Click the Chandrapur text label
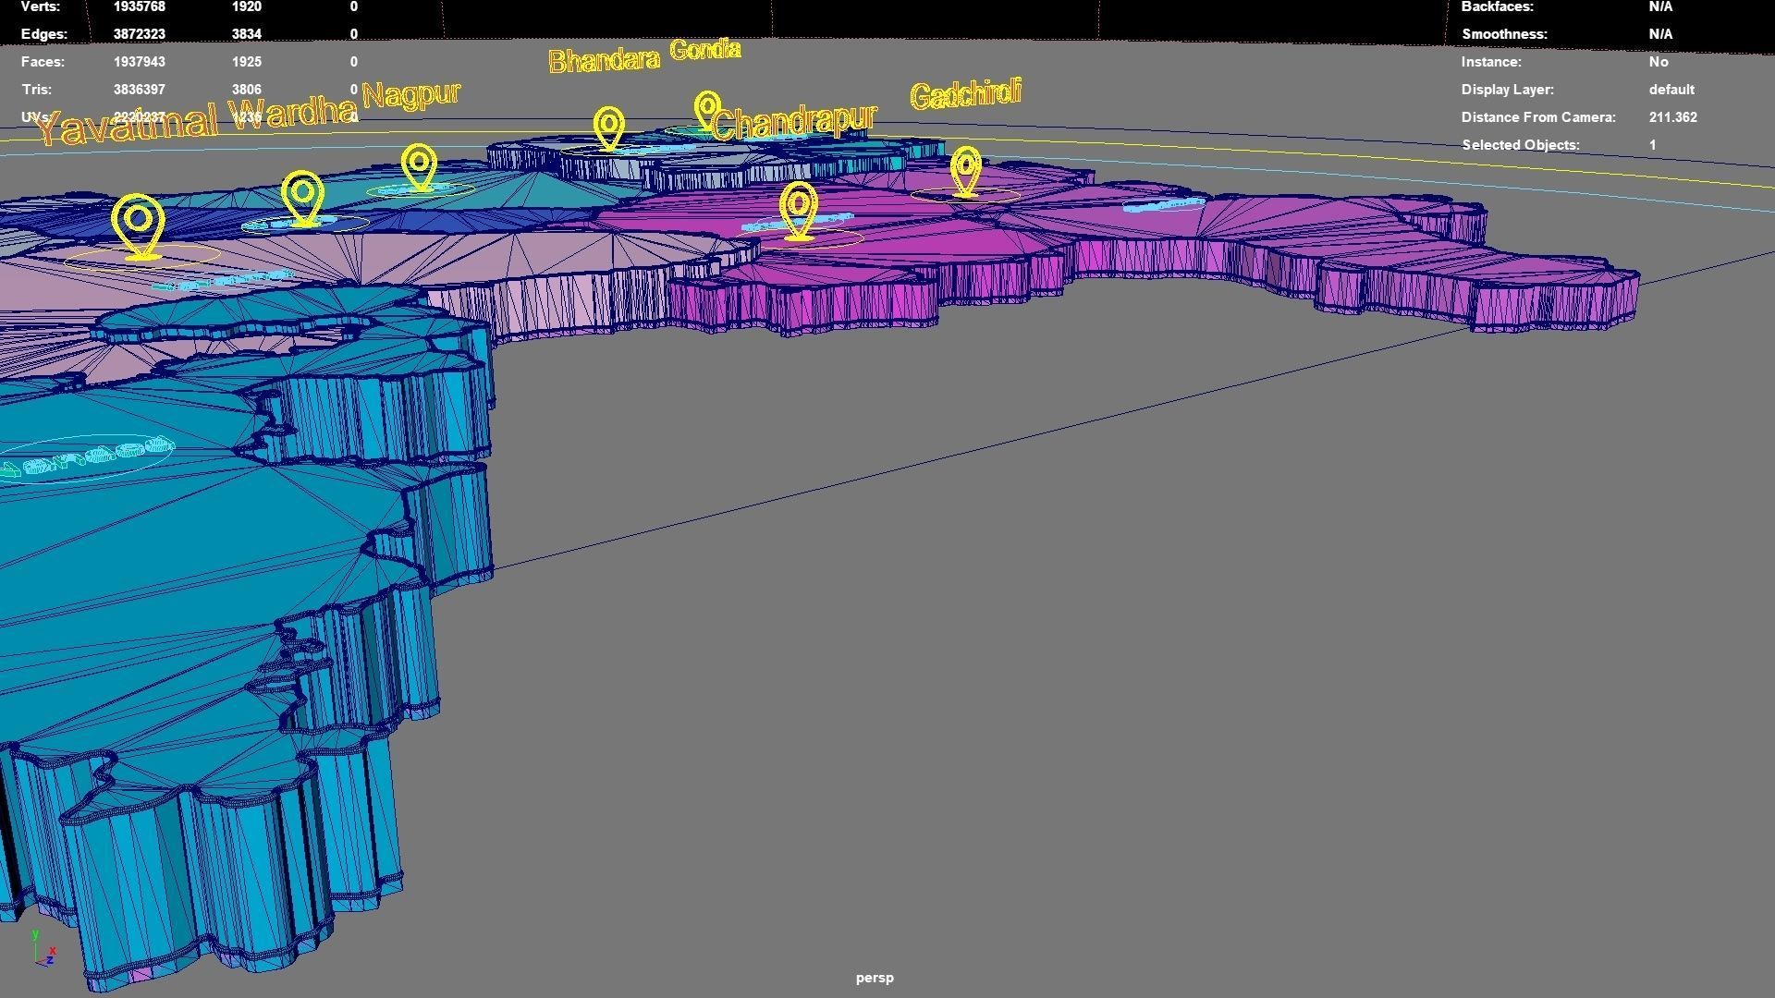1775x998 pixels. click(x=793, y=121)
